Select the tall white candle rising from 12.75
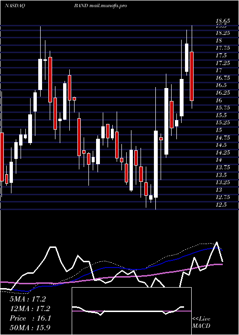 156,164
